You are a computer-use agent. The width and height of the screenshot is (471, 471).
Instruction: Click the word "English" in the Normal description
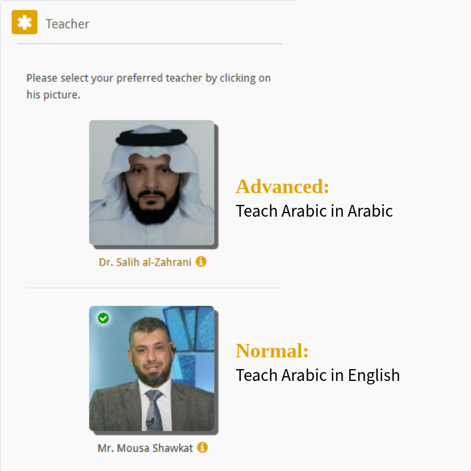(374, 375)
